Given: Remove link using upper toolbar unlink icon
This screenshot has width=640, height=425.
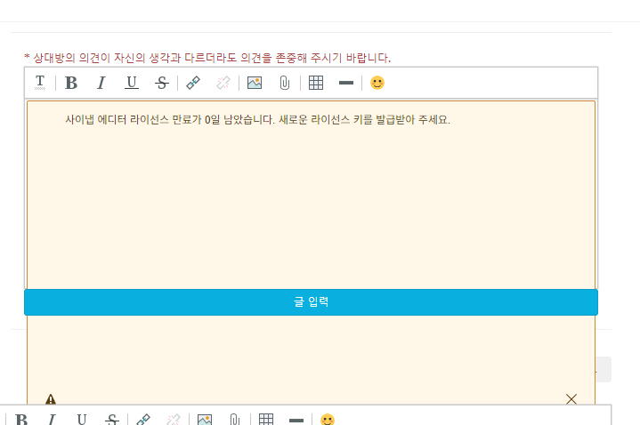Looking at the screenshot, I should point(223,83).
